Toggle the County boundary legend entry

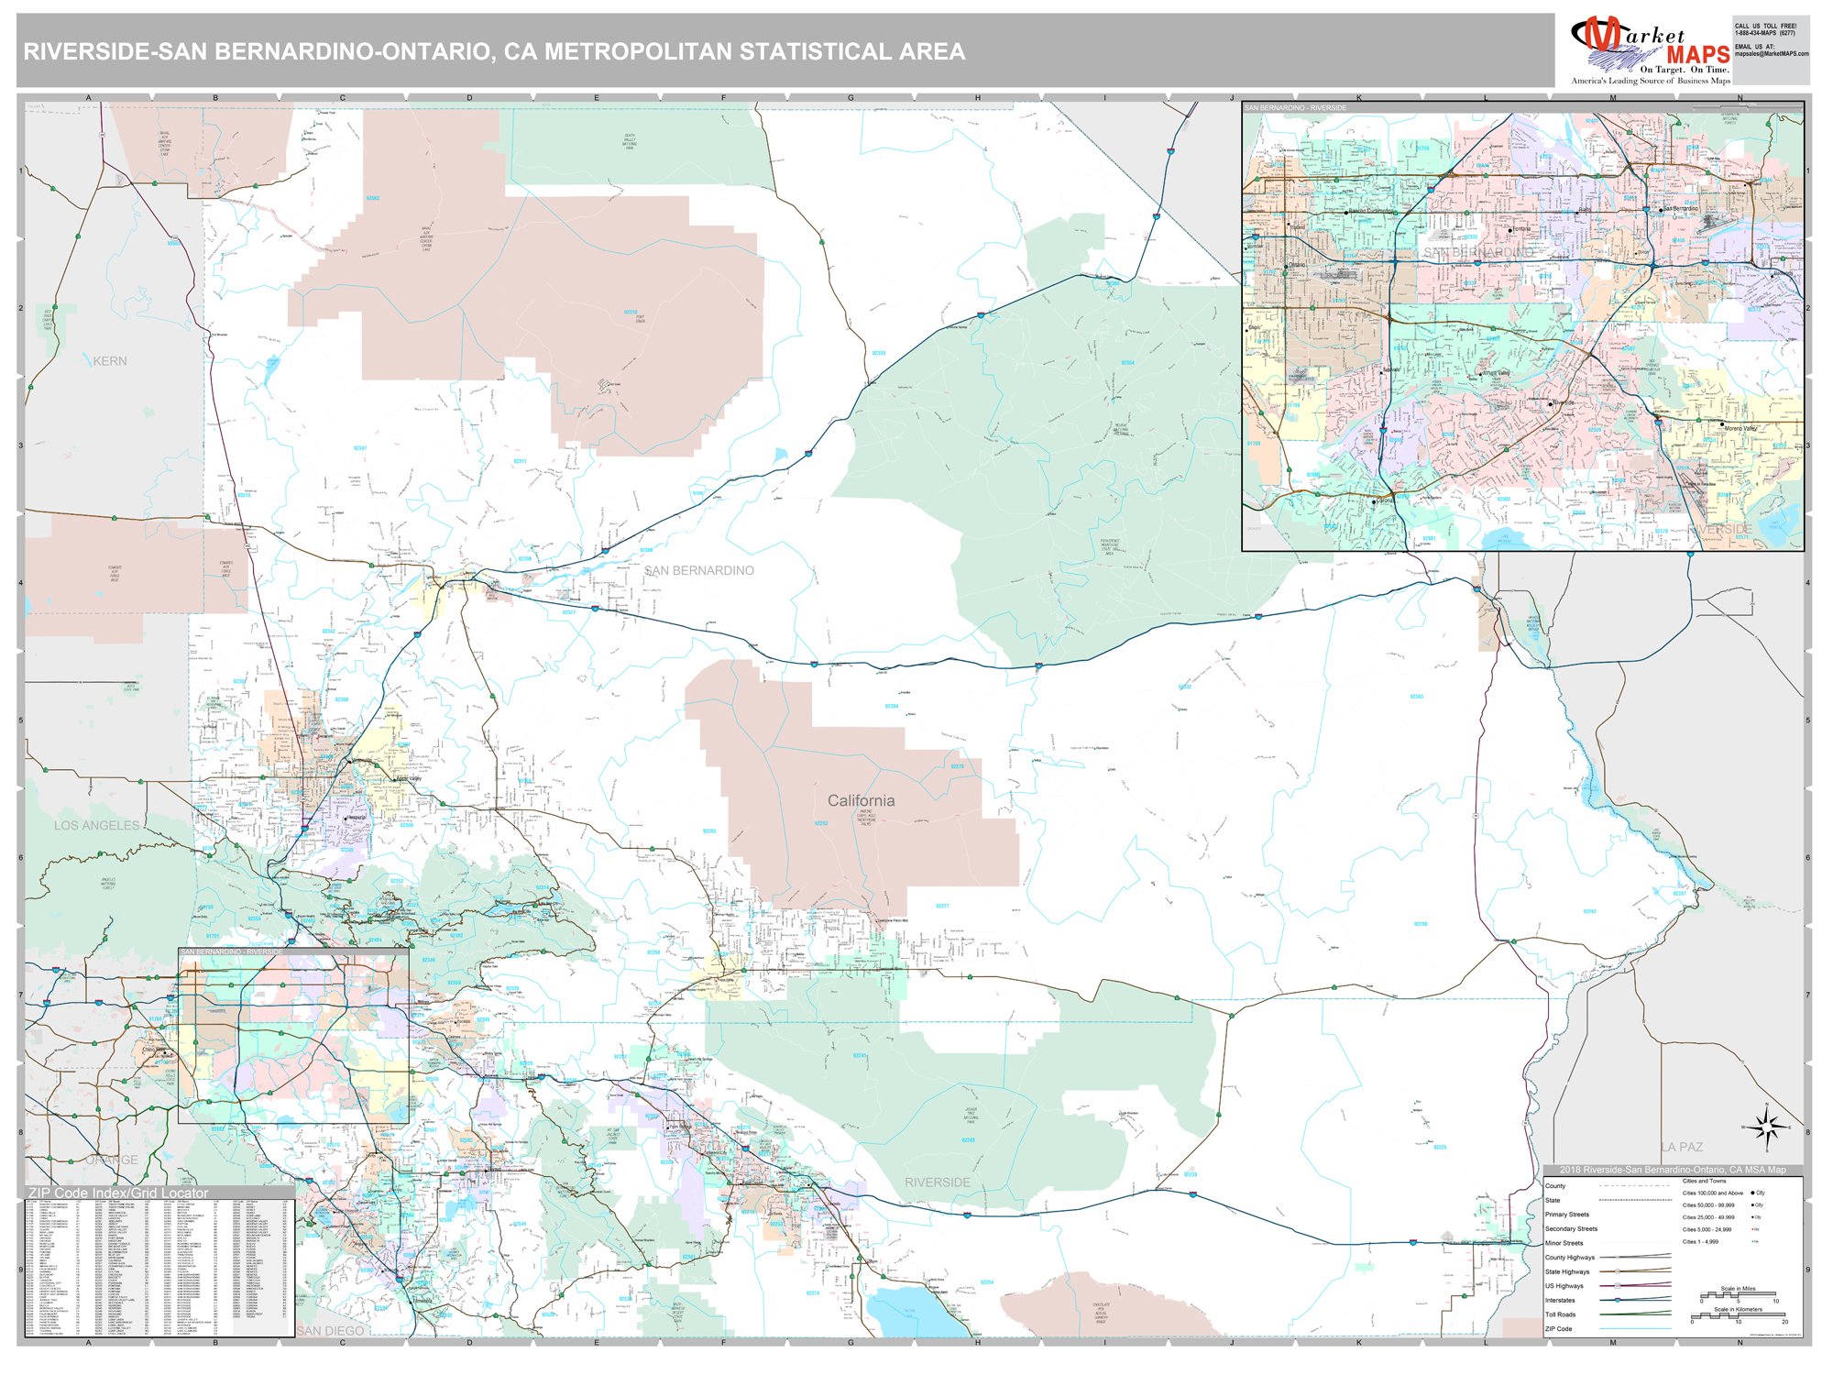tap(1633, 1186)
